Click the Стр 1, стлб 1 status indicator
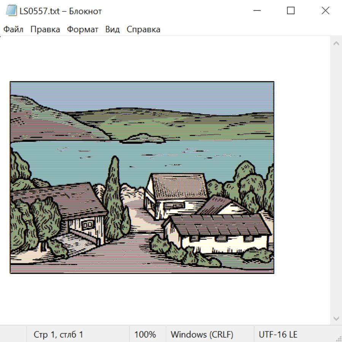The height and width of the screenshot is (342, 342). tap(58, 335)
